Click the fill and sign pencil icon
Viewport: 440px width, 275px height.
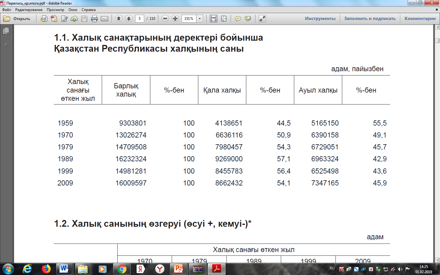64,19
